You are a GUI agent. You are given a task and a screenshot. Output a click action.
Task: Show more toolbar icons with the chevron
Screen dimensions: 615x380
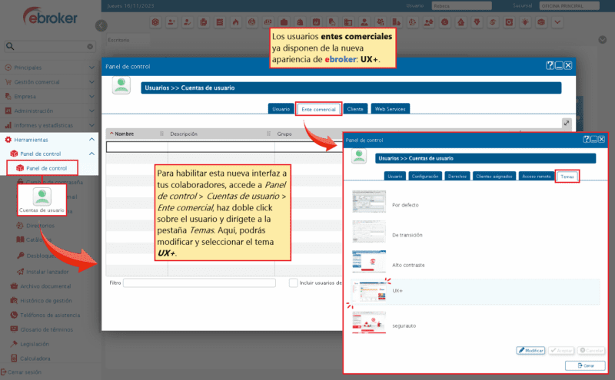(x=557, y=22)
